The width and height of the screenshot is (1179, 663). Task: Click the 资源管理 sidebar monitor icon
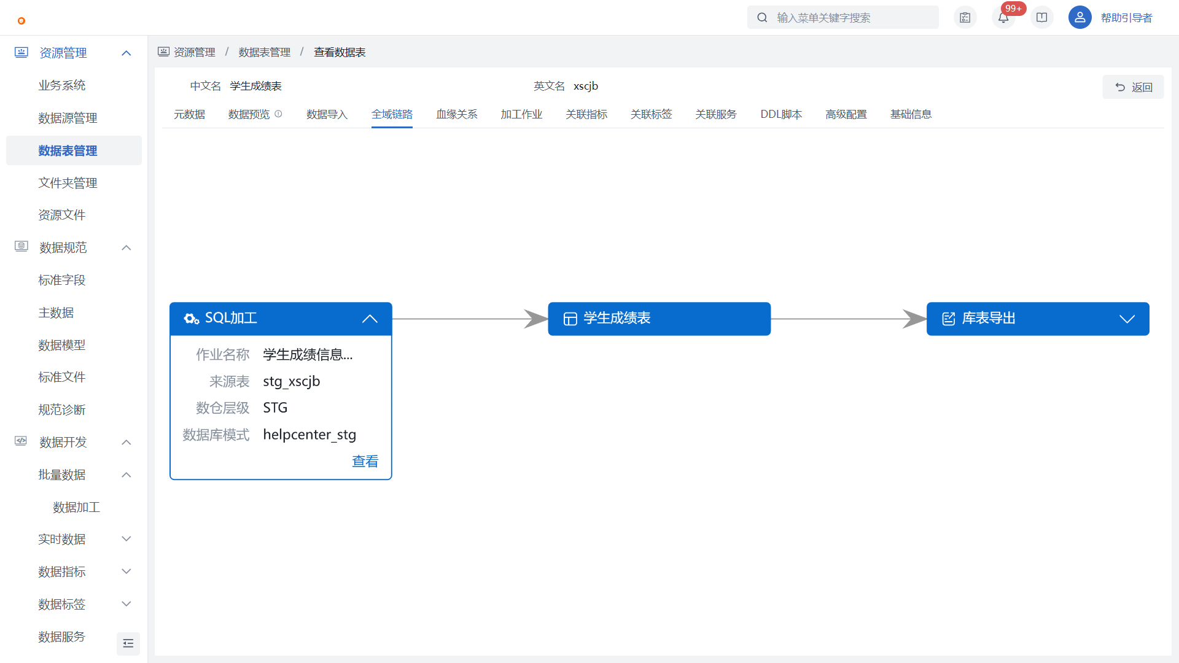(21, 53)
